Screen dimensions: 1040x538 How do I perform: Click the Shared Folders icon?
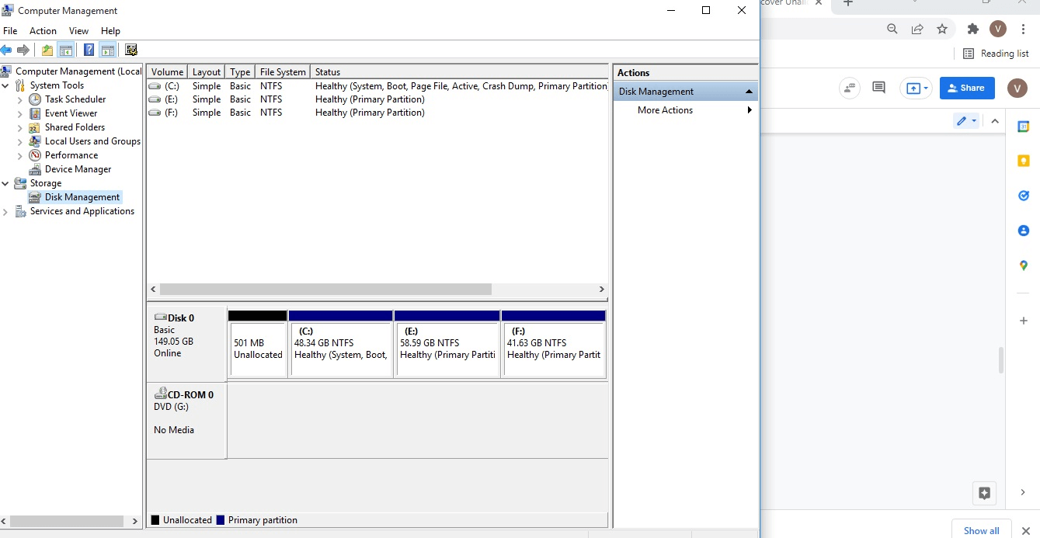click(x=35, y=127)
